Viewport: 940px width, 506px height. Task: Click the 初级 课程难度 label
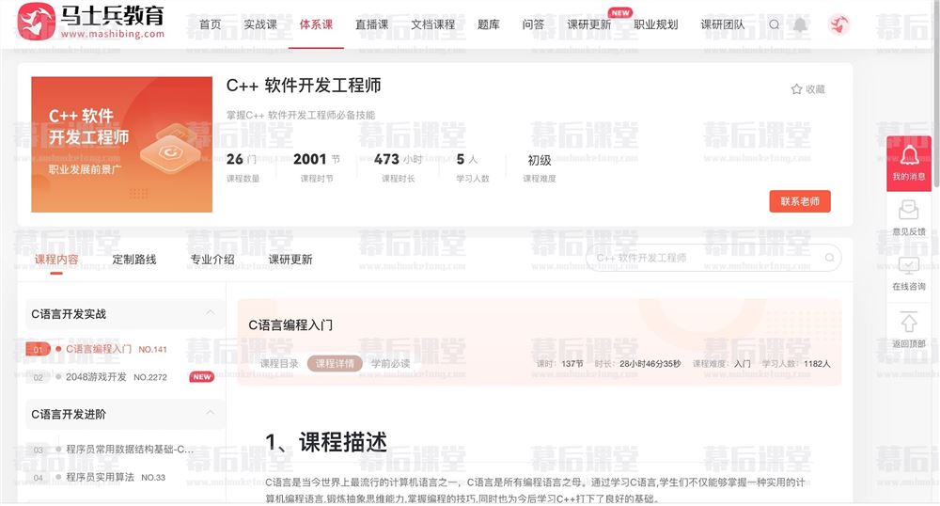[x=539, y=166]
